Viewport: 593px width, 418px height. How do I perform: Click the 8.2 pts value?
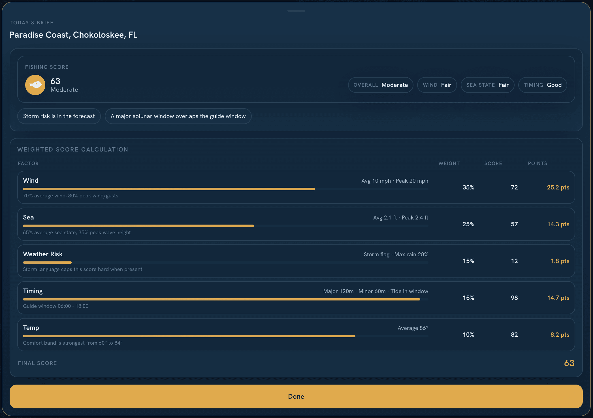[x=560, y=334]
